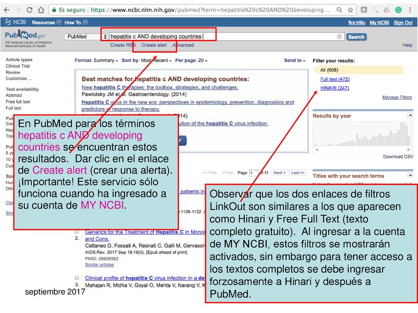418x313 pixels.
Task: Click the browser address bar URL
Action: pyautogui.click(x=210, y=10)
